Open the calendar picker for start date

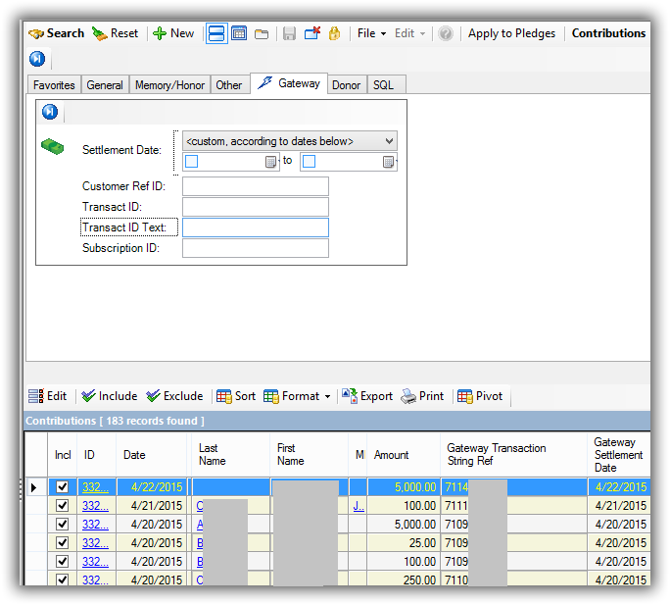coord(271,162)
